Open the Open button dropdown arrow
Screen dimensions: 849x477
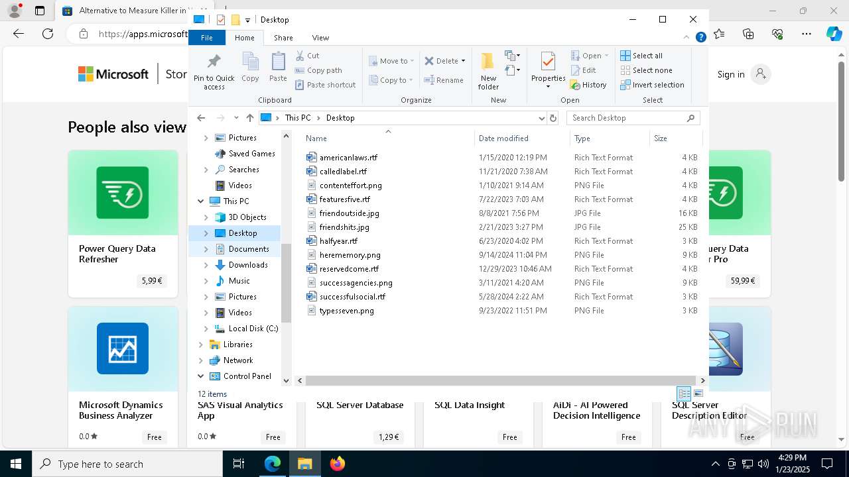tap(606, 56)
